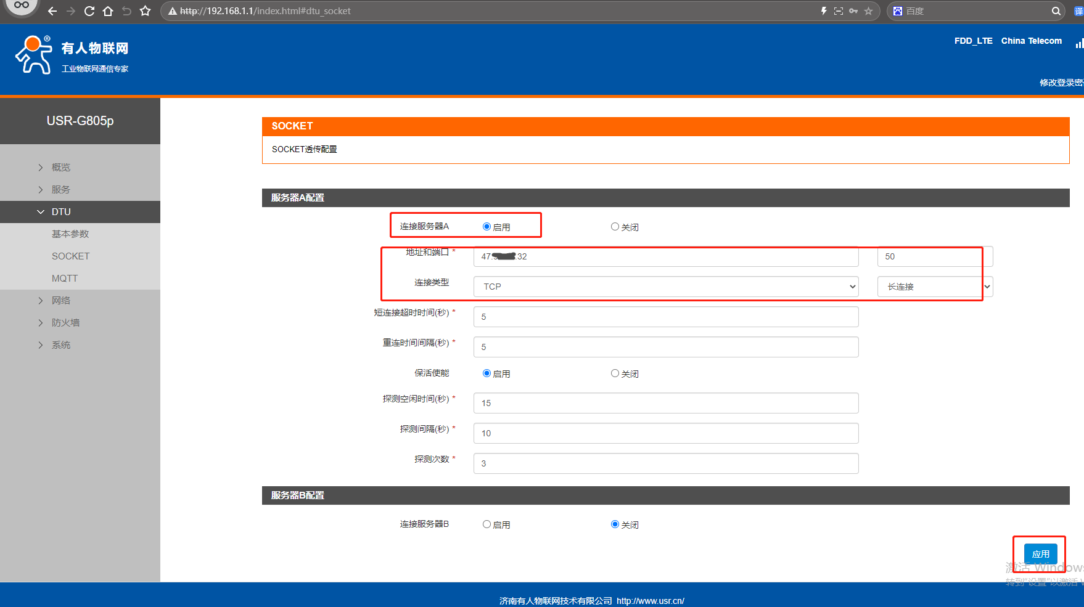Expand the 网络 sidebar section
1084x607 pixels.
[61, 301]
